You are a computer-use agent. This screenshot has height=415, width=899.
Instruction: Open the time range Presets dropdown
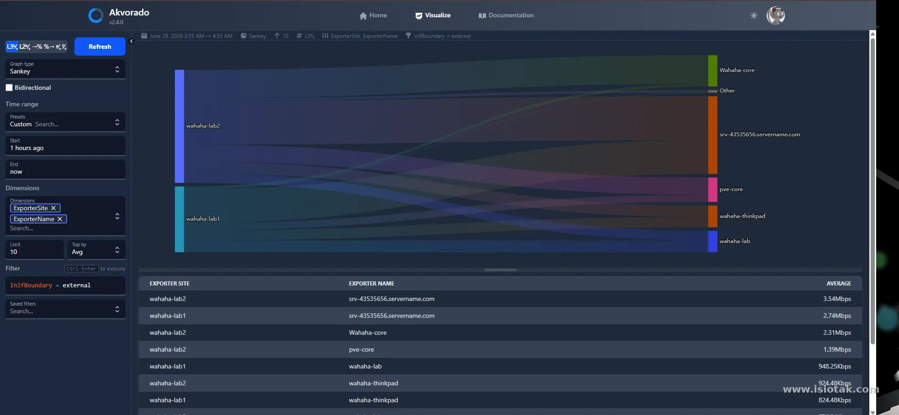[65, 122]
